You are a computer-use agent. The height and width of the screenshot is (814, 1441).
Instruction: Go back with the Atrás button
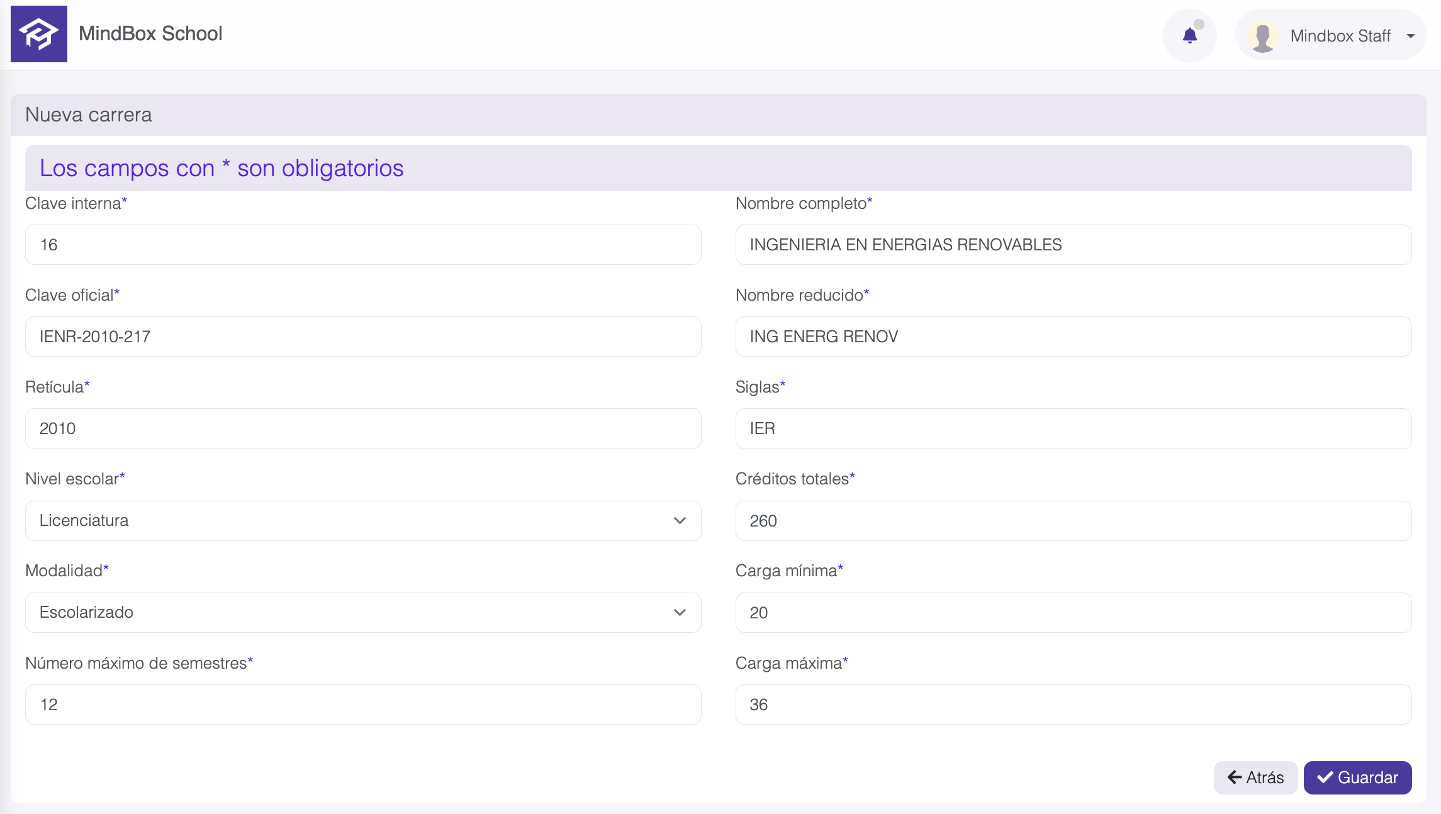pos(1255,778)
